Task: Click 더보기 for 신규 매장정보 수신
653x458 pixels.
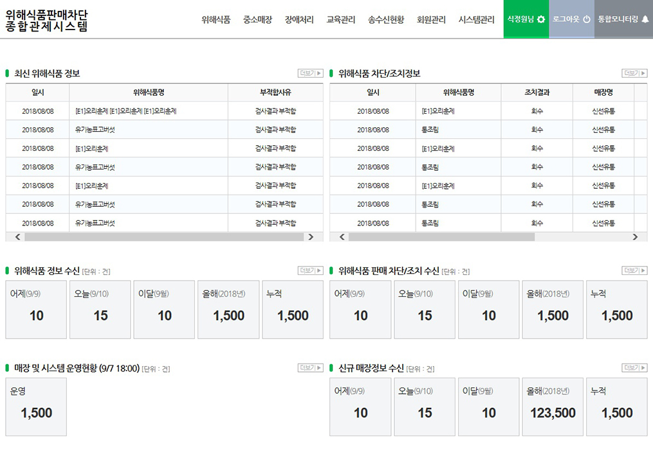Action: point(634,367)
